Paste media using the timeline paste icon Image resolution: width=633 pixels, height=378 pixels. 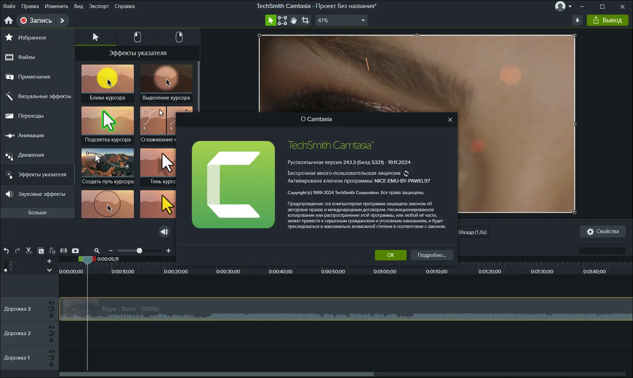pos(52,251)
